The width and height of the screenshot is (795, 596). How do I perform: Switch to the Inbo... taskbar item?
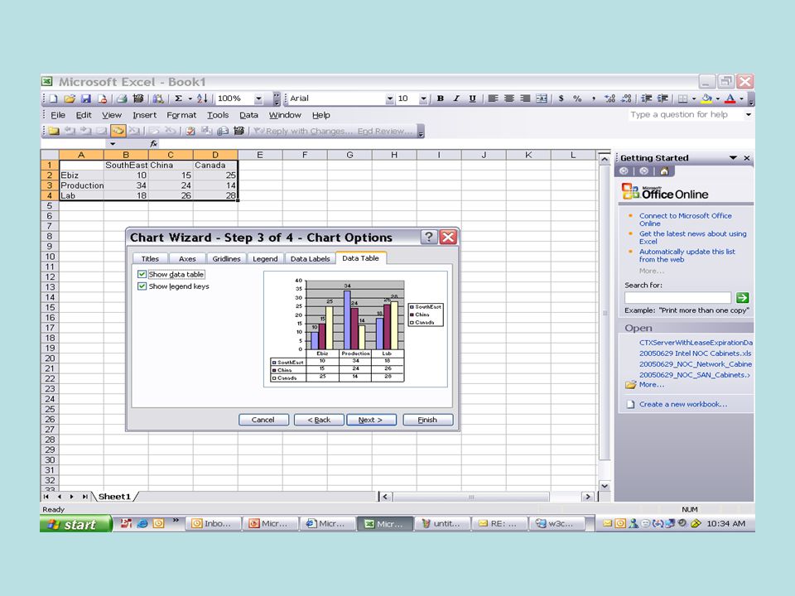[x=214, y=523]
